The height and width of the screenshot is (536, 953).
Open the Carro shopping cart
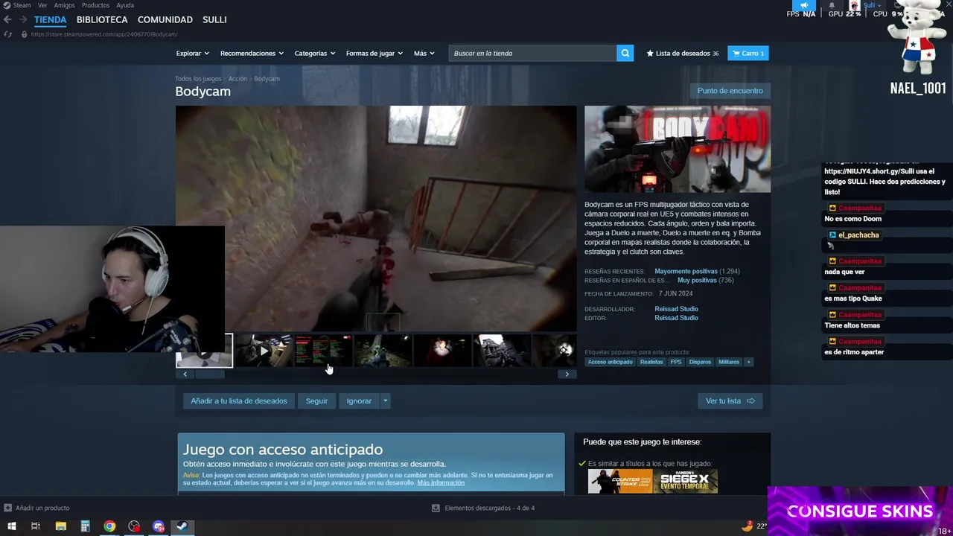(x=748, y=53)
